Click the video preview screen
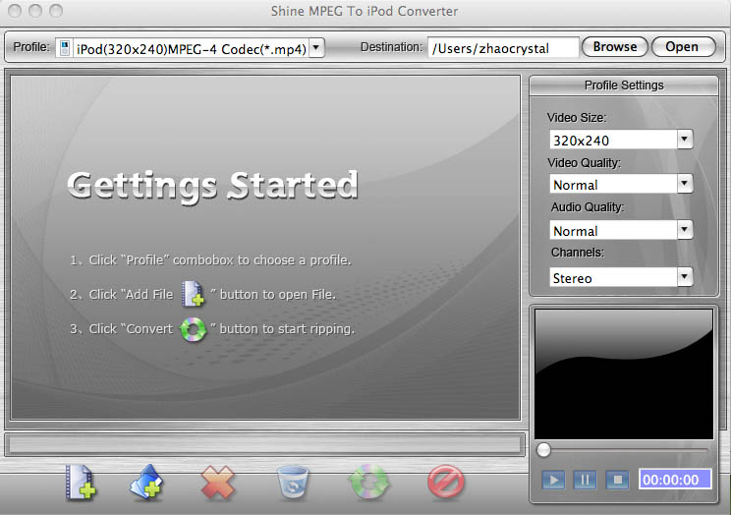 tap(623, 374)
